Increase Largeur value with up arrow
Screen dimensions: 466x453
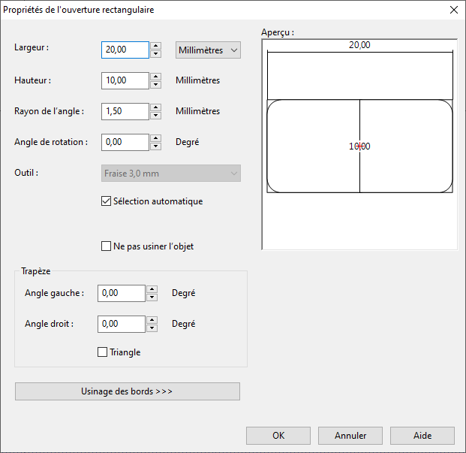(x=156, y=46)
